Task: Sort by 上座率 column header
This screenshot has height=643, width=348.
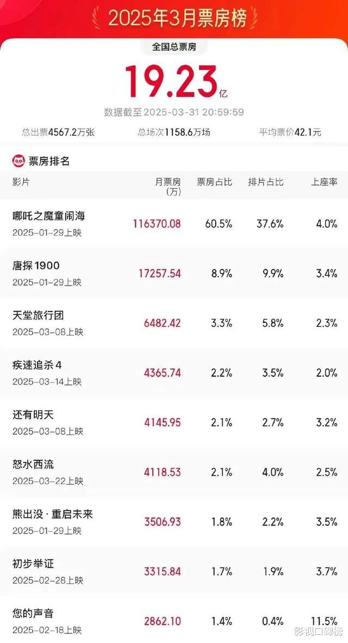Action: click(x=324, y=182)
